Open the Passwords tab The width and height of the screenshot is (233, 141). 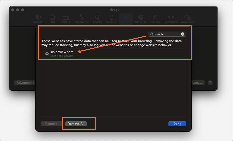(x=82, y=19)
